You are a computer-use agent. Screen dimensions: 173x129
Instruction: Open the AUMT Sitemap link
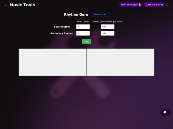[154, 5]
